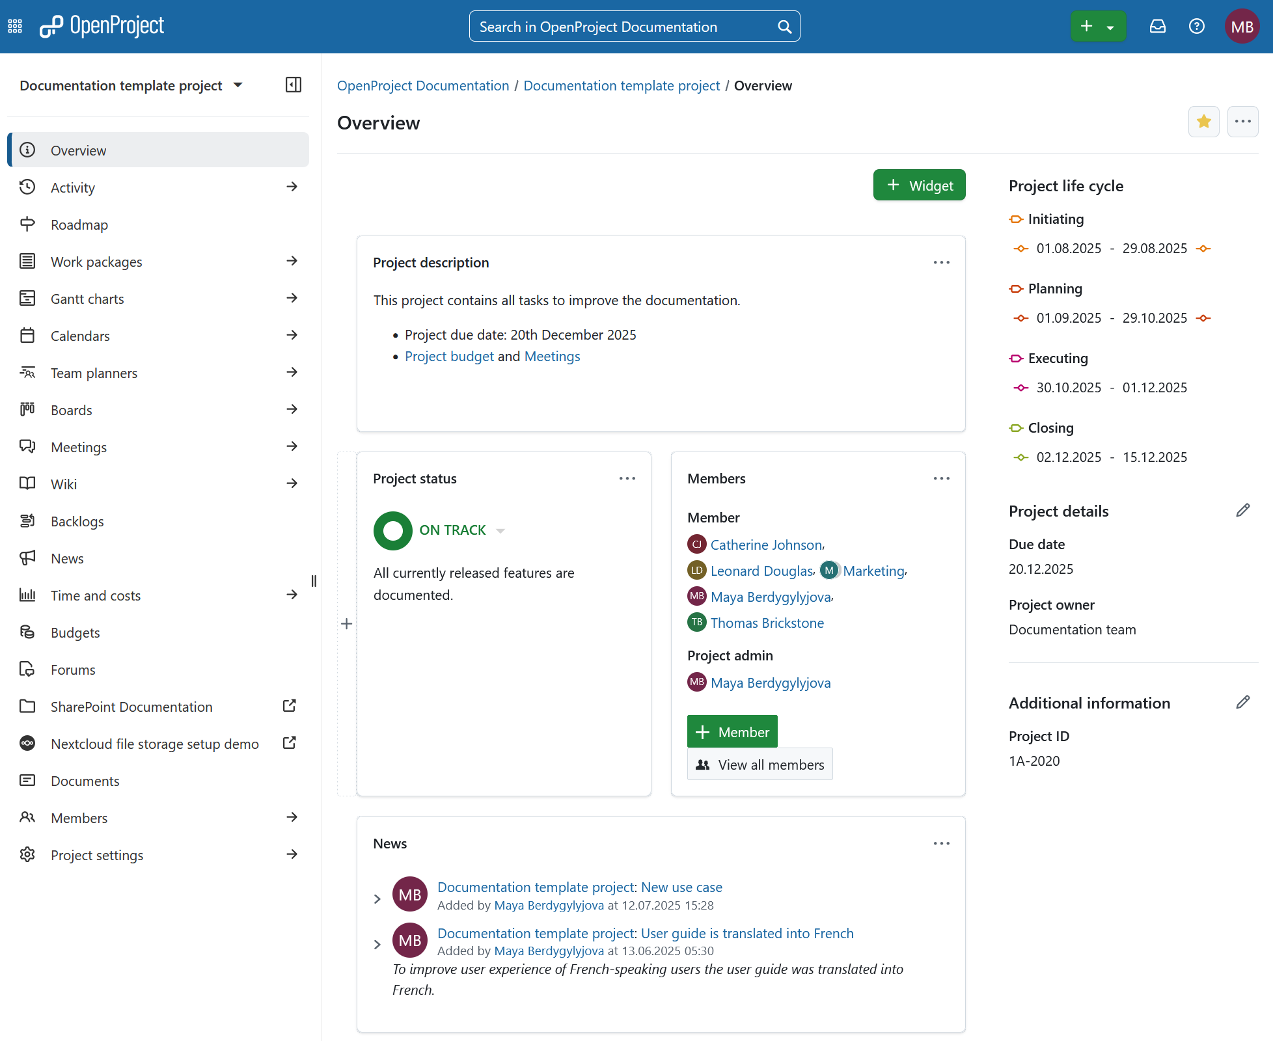
Task: Toggle the favorite star for this project
Action: click(x=1203, y=122)
